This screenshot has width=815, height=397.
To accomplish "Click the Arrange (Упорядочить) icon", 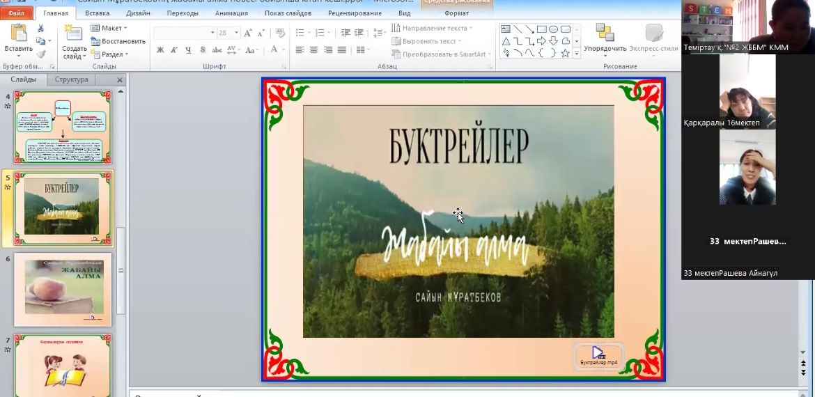I will [x=604, y=33].
